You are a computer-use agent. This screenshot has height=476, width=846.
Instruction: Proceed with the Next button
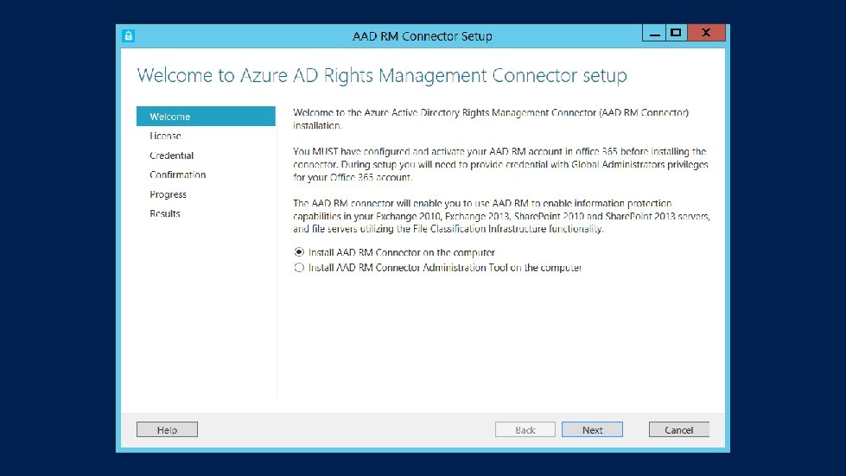coord(592,429)
